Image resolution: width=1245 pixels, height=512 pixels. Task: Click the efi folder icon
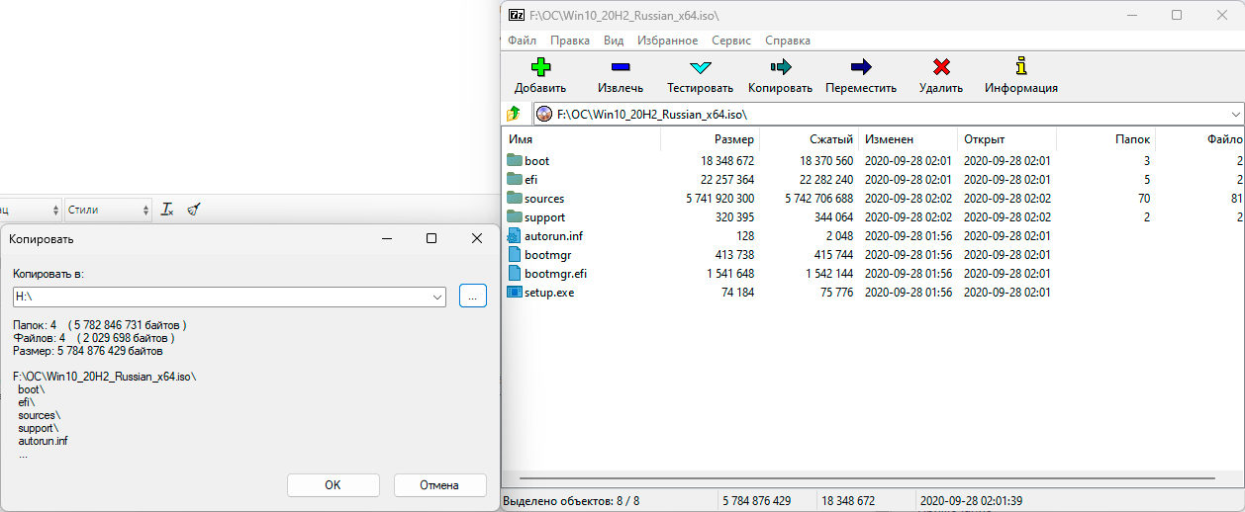click(514, 179)
